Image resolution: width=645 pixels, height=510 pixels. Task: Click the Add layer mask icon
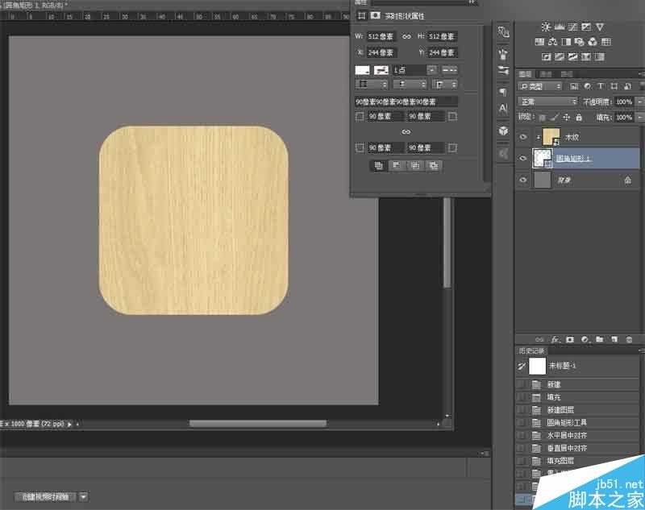pos(570,338)
